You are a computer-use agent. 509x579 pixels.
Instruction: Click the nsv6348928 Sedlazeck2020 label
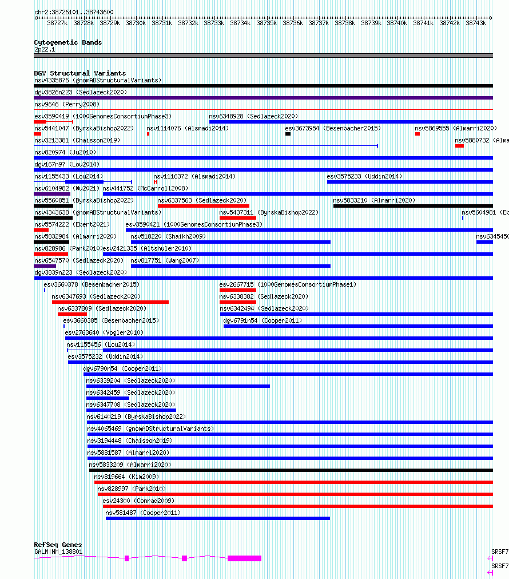pyautogui.click(x=253, y=116)
